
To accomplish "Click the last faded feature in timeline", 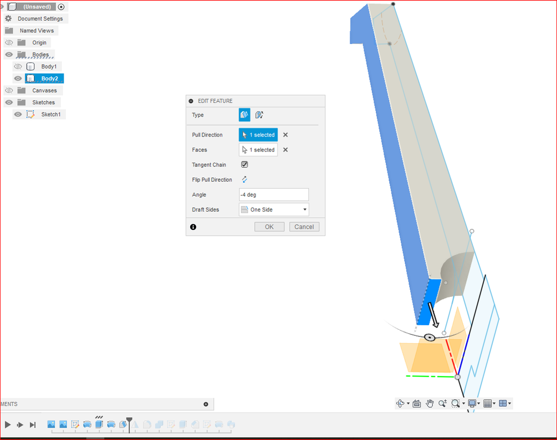I will pos(231,424).
